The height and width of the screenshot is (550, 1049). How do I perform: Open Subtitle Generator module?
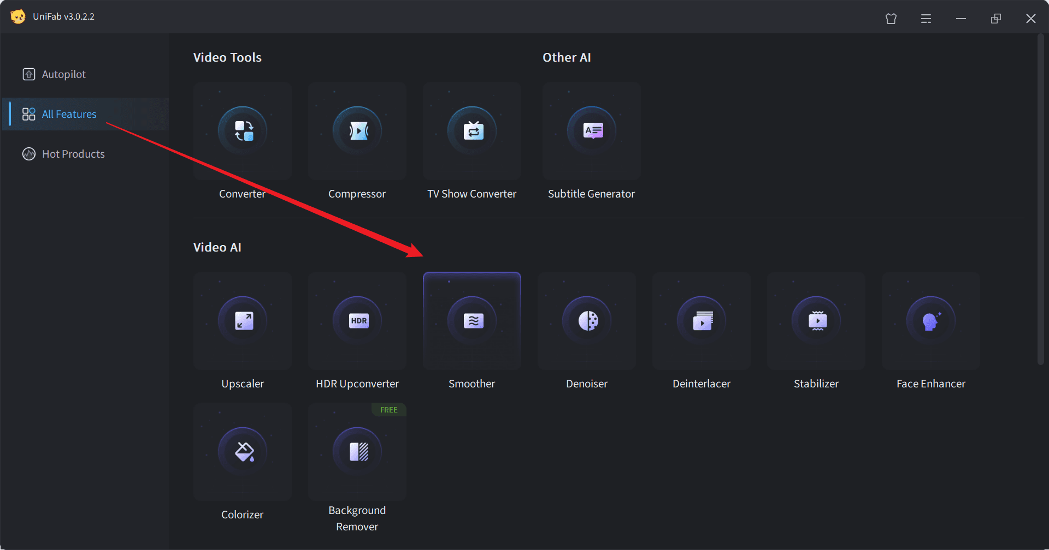592,131
